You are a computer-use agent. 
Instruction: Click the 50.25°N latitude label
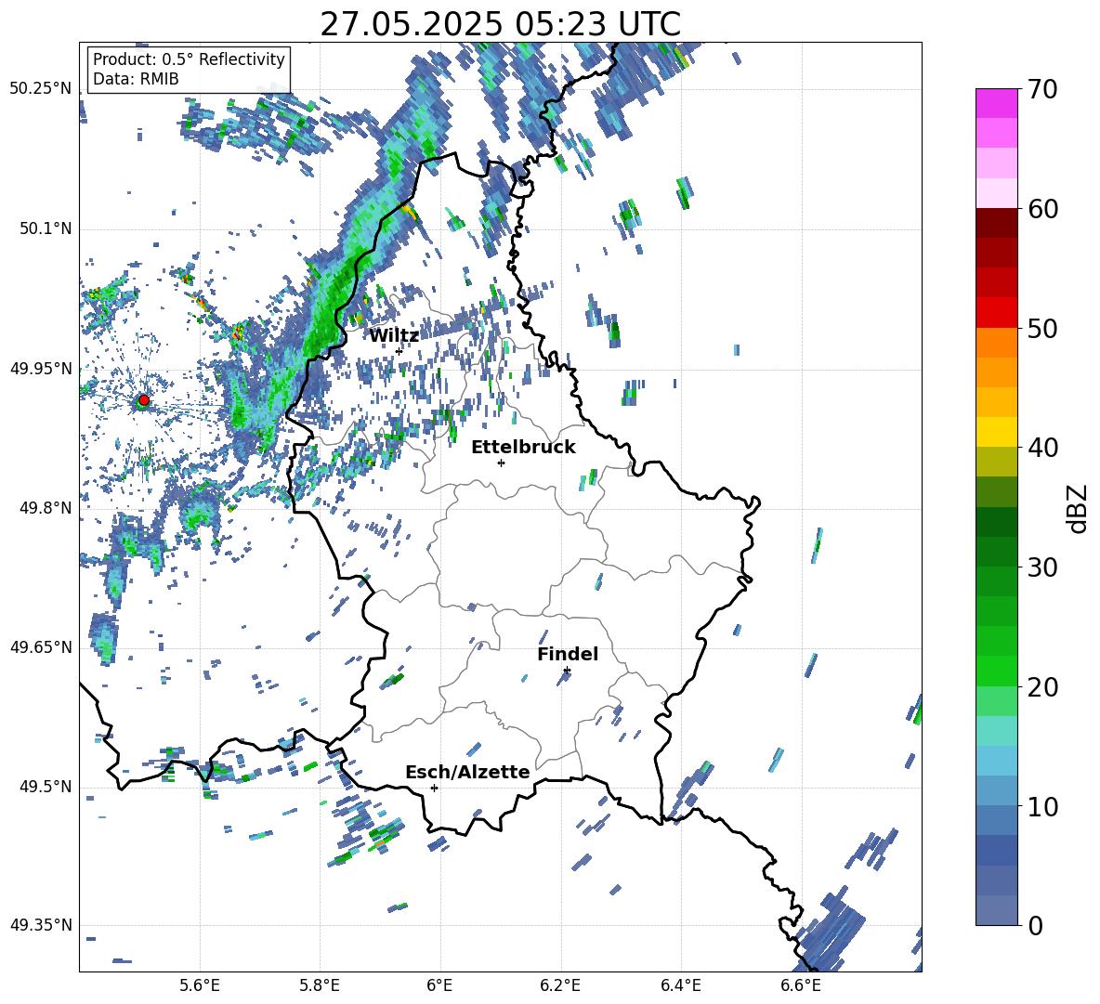point(41,89)
